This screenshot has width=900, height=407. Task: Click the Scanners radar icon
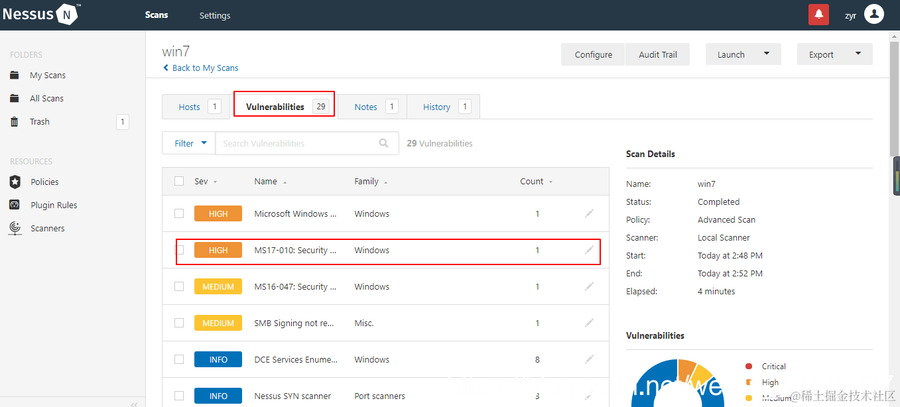(x=15, y=228)
